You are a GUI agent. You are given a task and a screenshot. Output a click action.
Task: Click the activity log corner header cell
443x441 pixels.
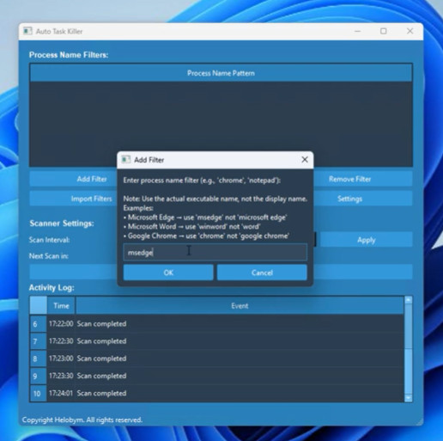pos(38,305)
